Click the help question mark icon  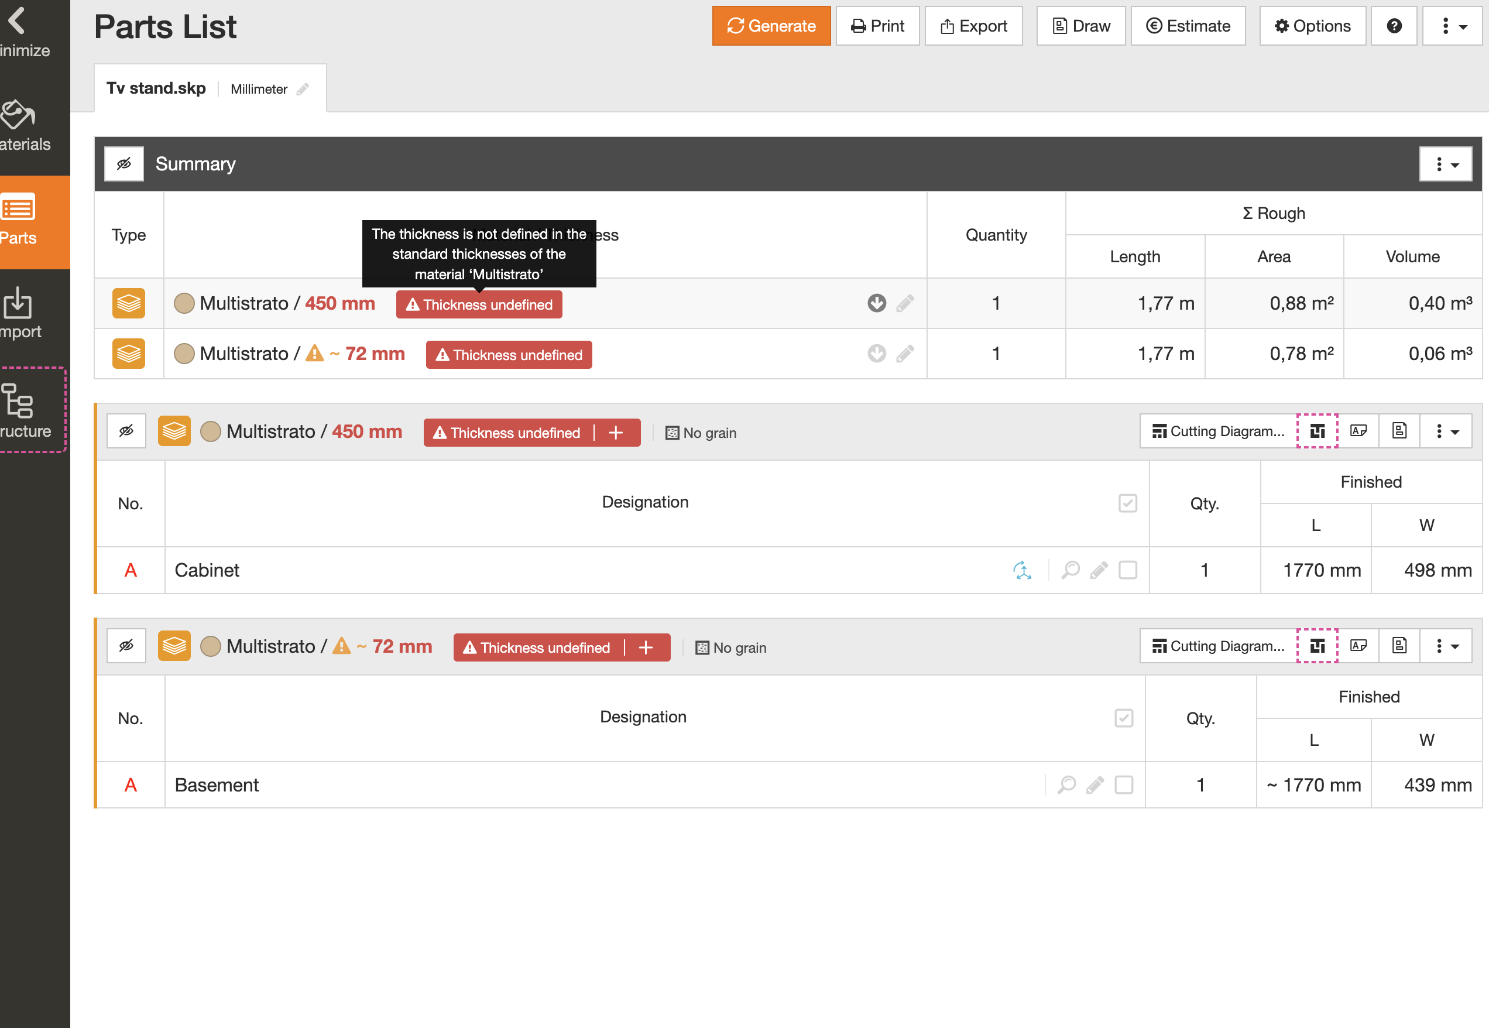coord(1394,26)
